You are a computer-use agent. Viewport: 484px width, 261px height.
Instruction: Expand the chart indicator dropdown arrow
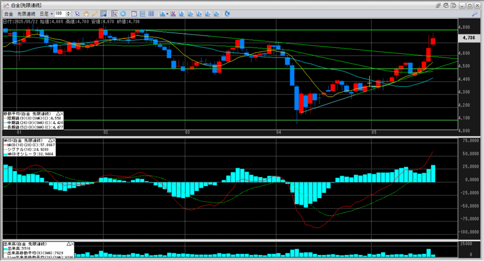pos(167,14)
